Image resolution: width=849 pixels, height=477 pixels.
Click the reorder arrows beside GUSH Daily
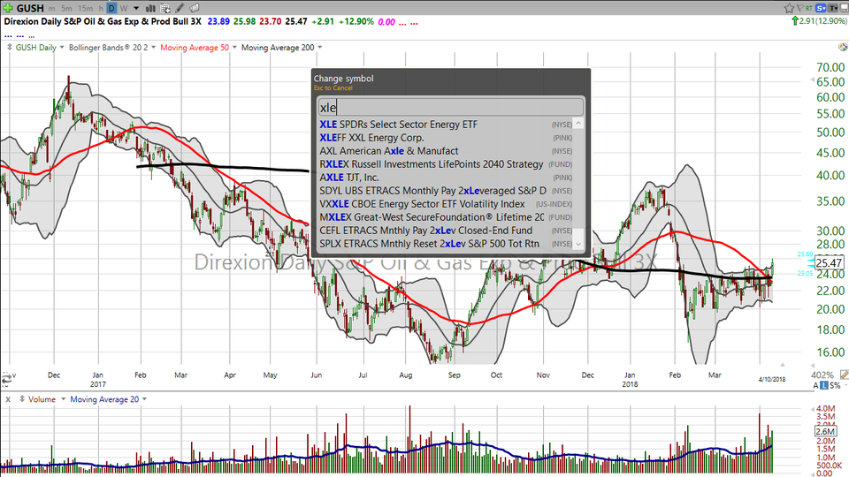9,48
